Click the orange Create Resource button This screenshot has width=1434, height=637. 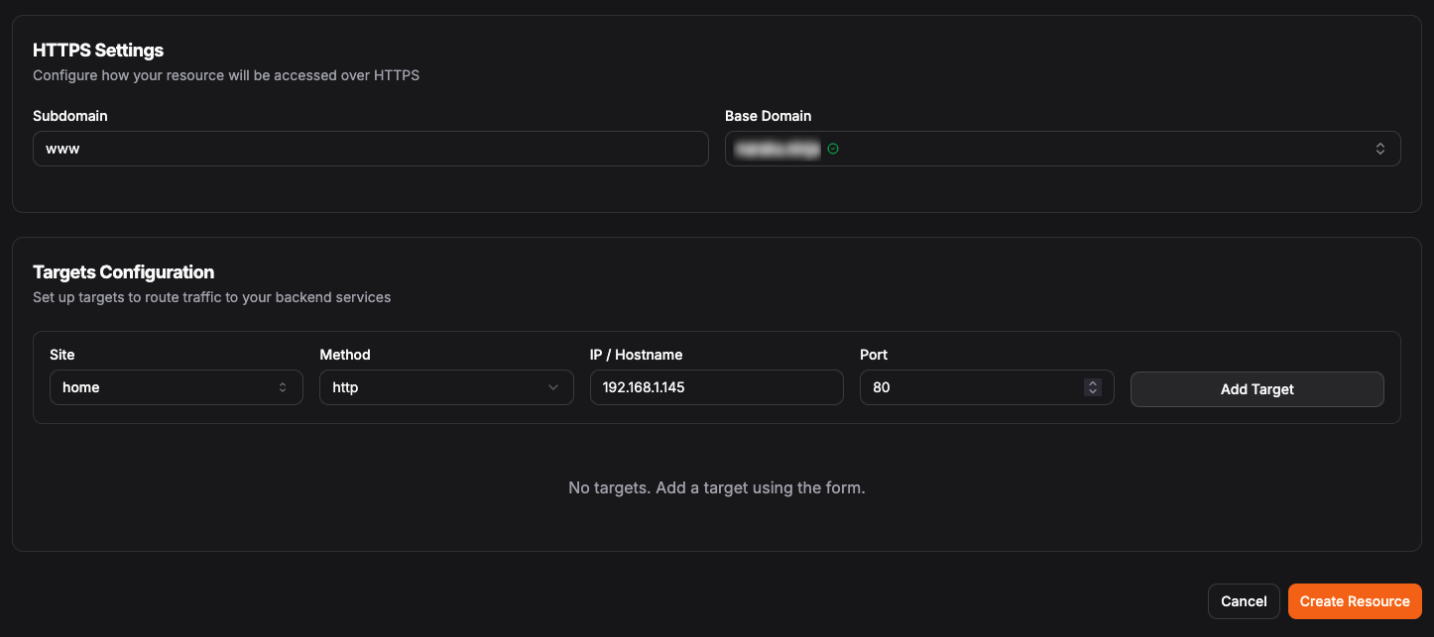tap(1354, 601)
